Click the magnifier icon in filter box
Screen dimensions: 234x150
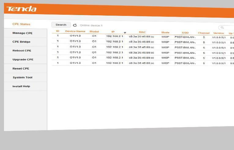click(x=222, y=28)
